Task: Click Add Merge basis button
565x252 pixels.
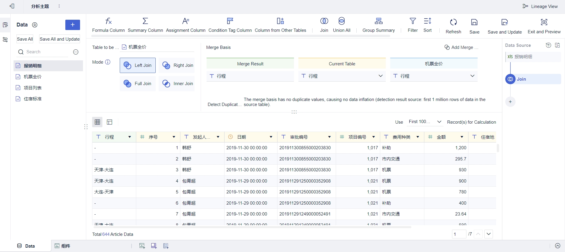Action: [x=461, y=47]
